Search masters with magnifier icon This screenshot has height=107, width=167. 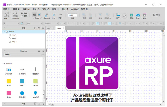click(x=43, y=103)
